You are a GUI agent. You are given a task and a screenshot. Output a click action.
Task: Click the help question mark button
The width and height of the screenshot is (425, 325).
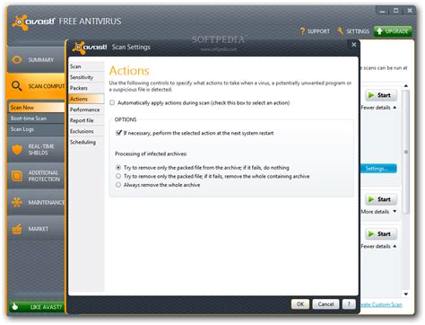pyautogui.click(x=349, y=304)
